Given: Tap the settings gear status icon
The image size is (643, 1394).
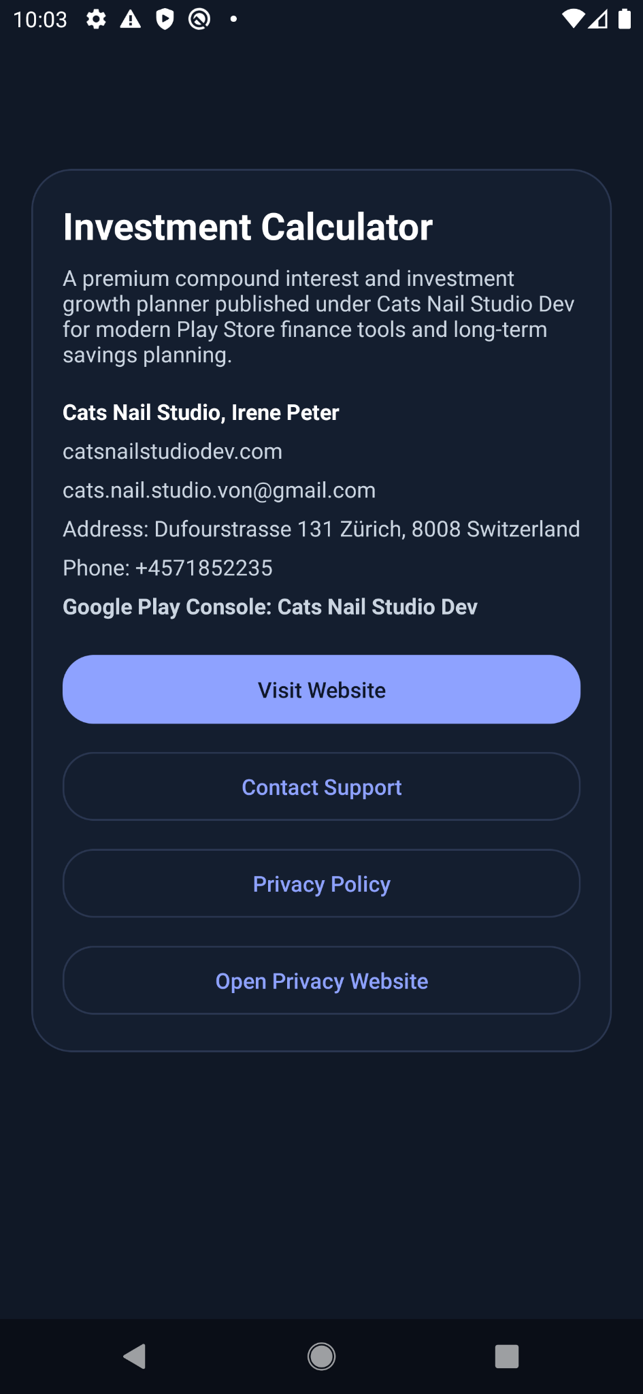Looking at the screenshot, I should (x=96, y=19).
